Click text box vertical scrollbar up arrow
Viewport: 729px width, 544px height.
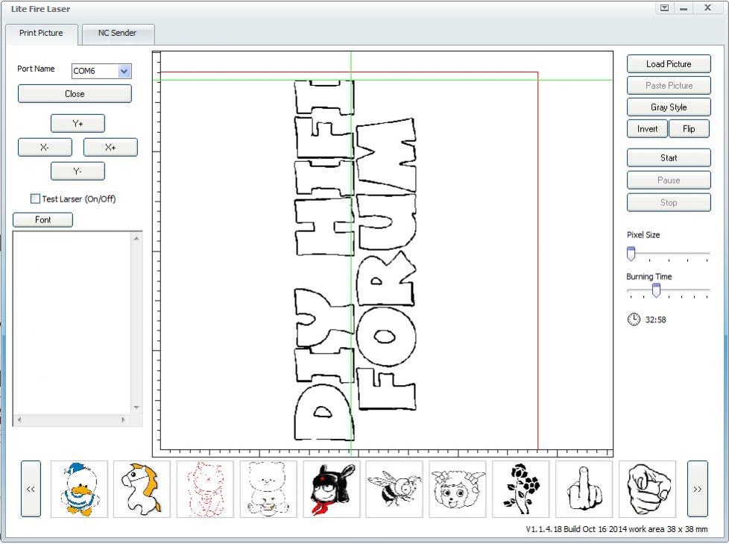[x=136, y=238]
